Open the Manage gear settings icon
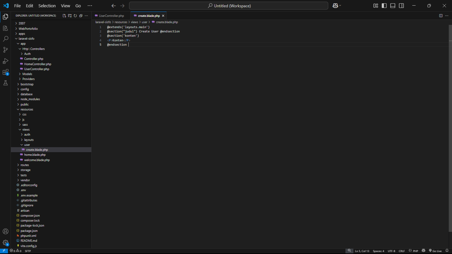Screen dimensions: 452x254 [x=5, y=243]
